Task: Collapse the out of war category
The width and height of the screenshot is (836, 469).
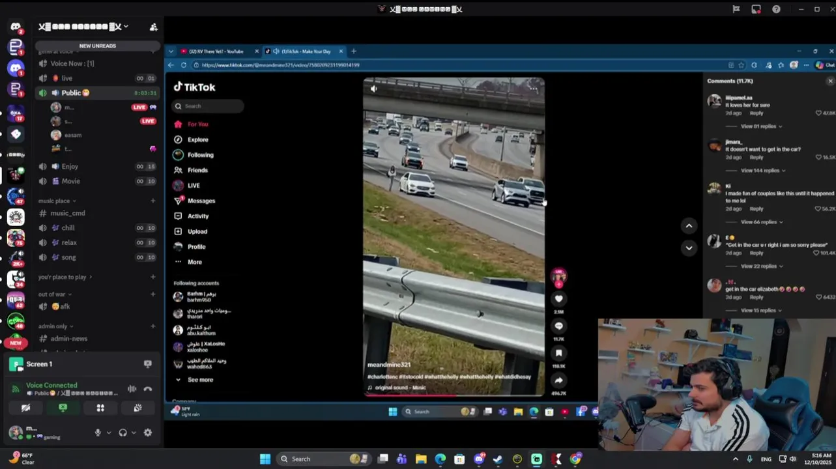Action: [x=55, y=294]
